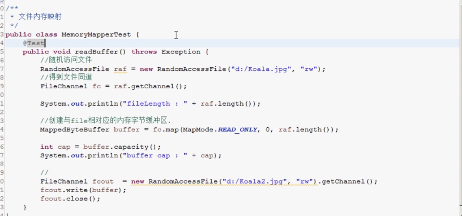462x216 pixels.
Task: Click the comment //得到文件同道
Action: point(66,77)
